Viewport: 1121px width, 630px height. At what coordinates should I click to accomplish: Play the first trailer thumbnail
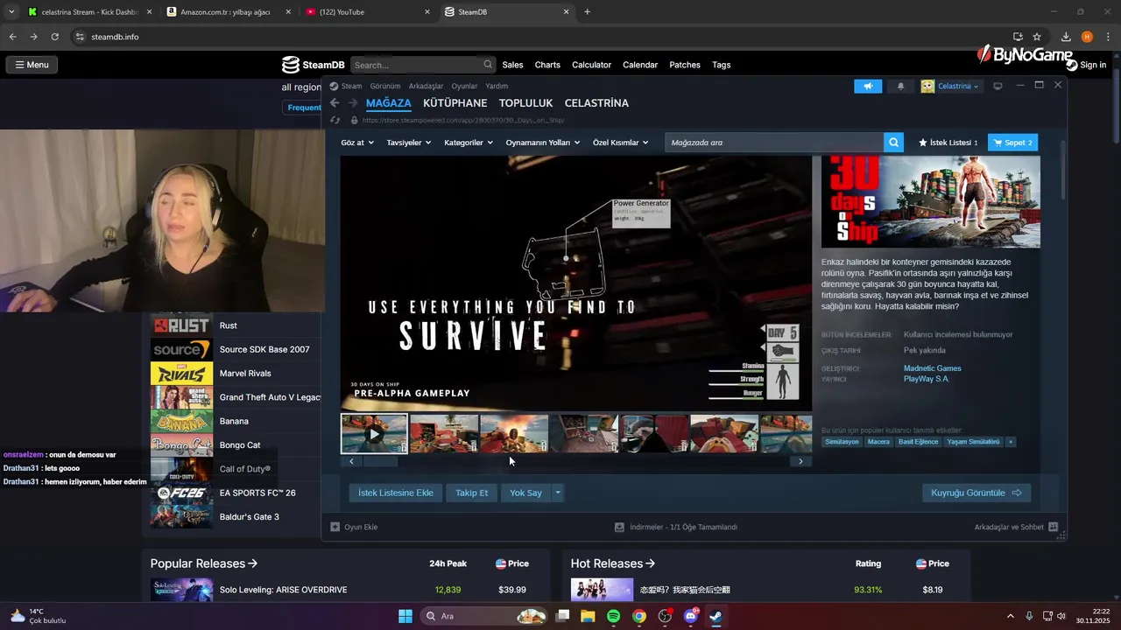coord(374,434)
